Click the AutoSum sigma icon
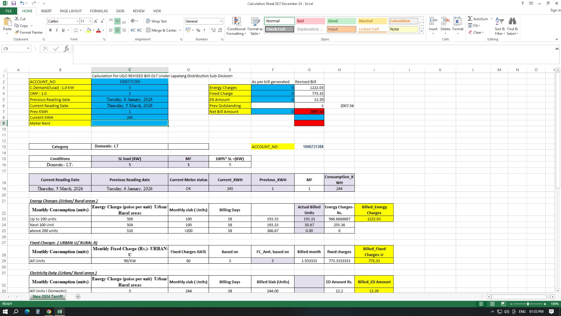 coord(470,19)
